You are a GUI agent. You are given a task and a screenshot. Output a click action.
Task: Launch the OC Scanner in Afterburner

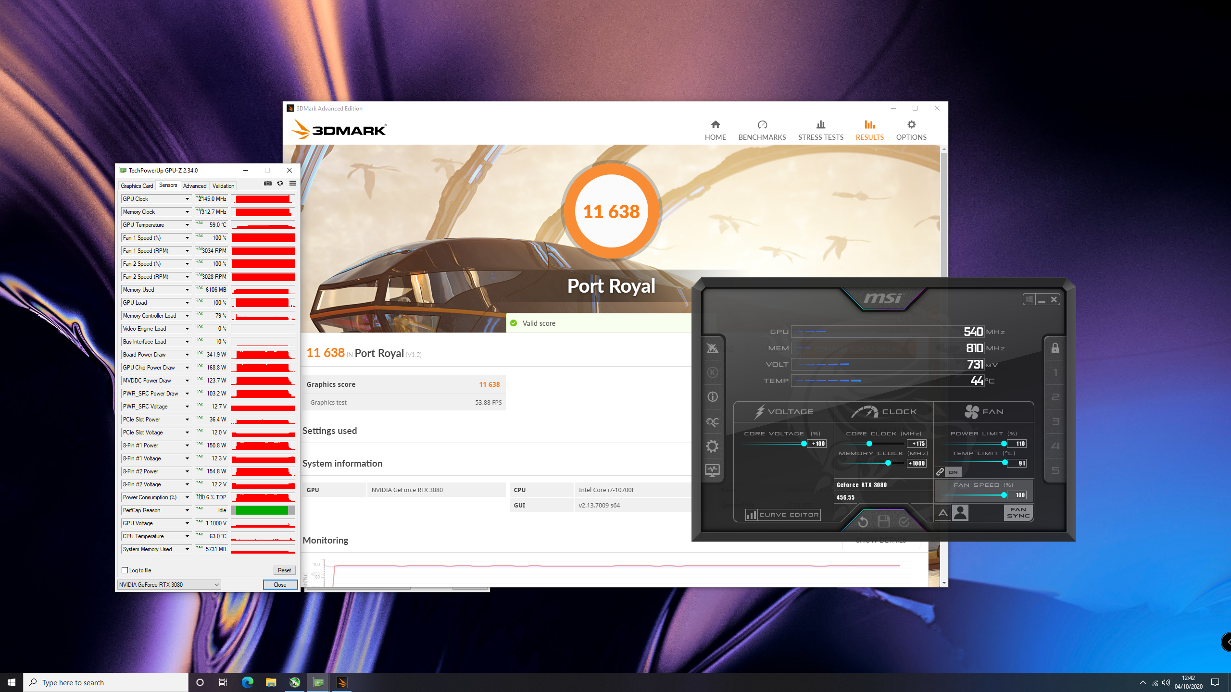coord(712,421)
